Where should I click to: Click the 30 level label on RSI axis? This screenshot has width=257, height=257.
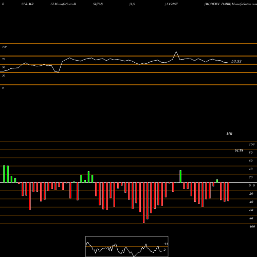pos(4,76)
